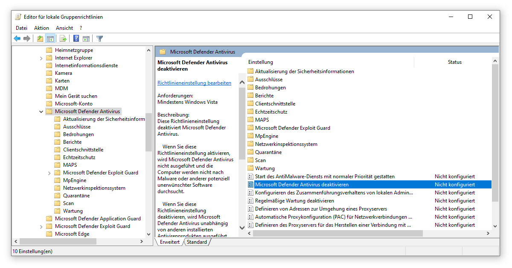Image resolution: width=512 pixels, height=268 pixels.
Task: Click the Filter toolbar icon
Action: (99, 38)
